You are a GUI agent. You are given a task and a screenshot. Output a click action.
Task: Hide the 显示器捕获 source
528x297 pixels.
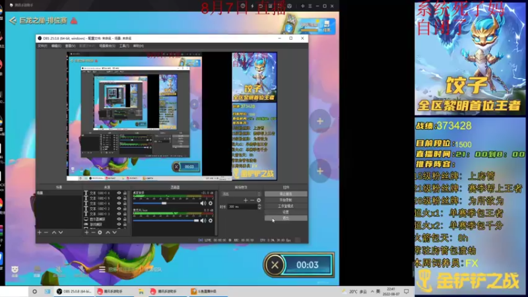(x=119, y=219)
